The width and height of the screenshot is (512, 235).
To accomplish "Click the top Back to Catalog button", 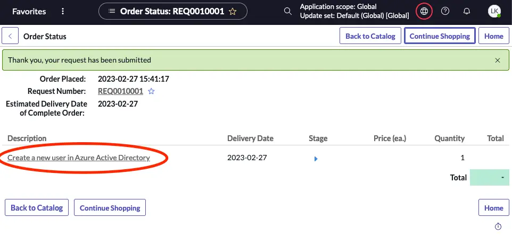I will 370,36.
